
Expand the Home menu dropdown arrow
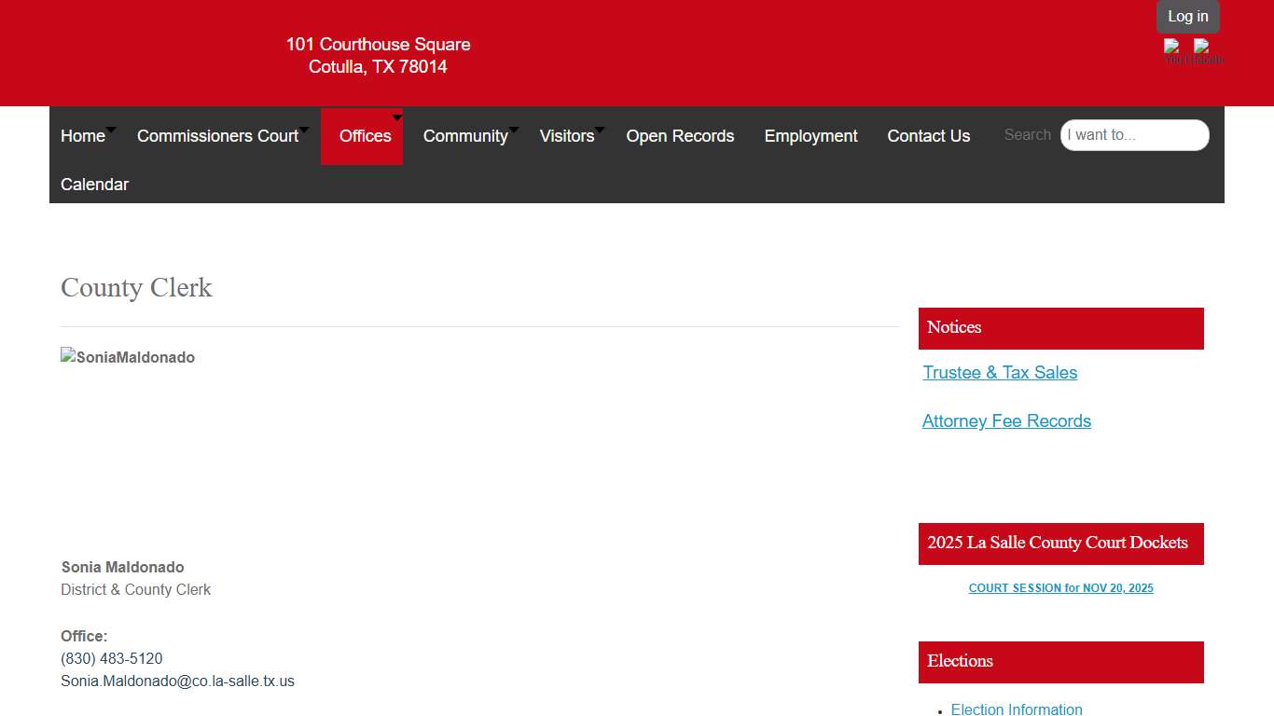[x=111, y=130]
